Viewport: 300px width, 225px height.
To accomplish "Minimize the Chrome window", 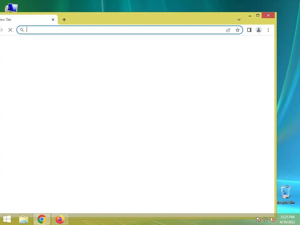I will click(250, 16).
